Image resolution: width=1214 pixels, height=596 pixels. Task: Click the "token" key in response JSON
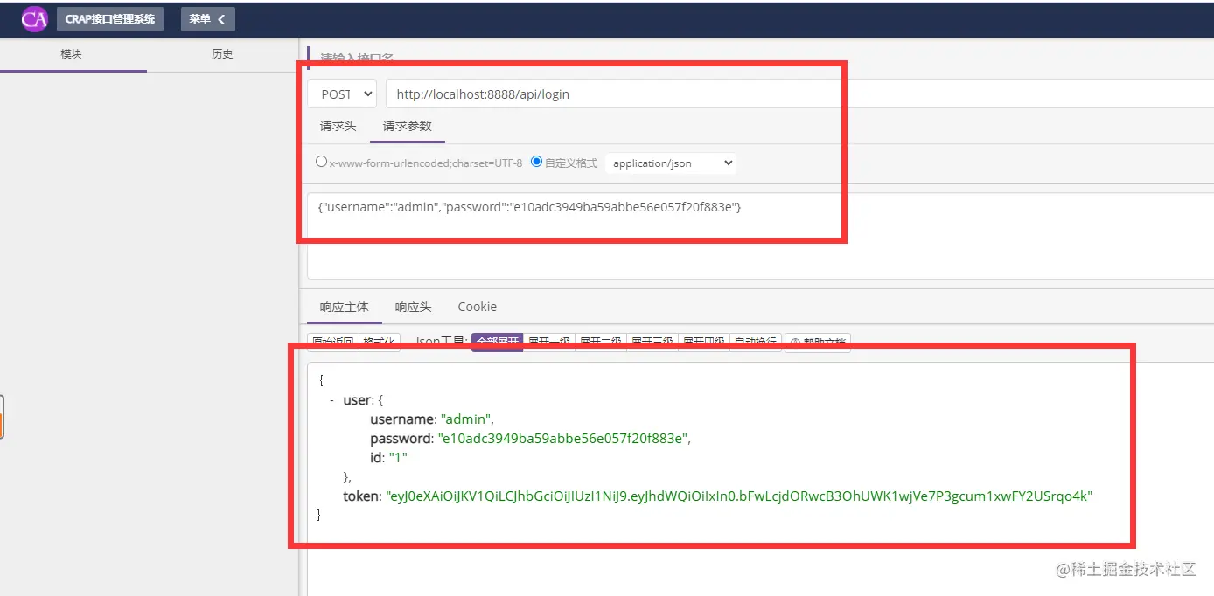[361, 496]
